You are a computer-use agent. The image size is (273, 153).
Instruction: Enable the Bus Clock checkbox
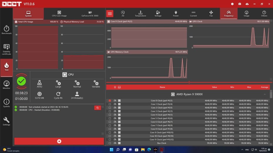[x=110, y=143]
